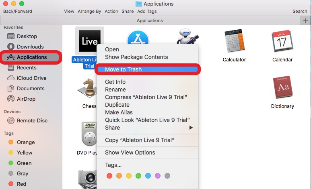
Task: Add a new tab with plus button
Action: pyautogui.click(x=305, y=20)
